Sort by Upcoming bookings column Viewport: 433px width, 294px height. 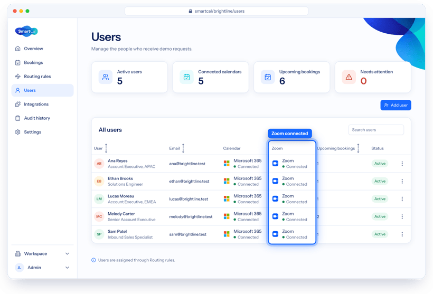click(x=358, y=148)
